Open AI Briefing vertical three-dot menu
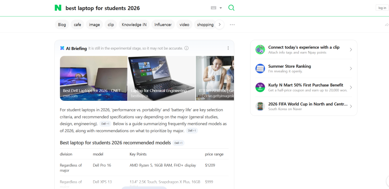Screen dimensions: 389x189 (228, 48)
